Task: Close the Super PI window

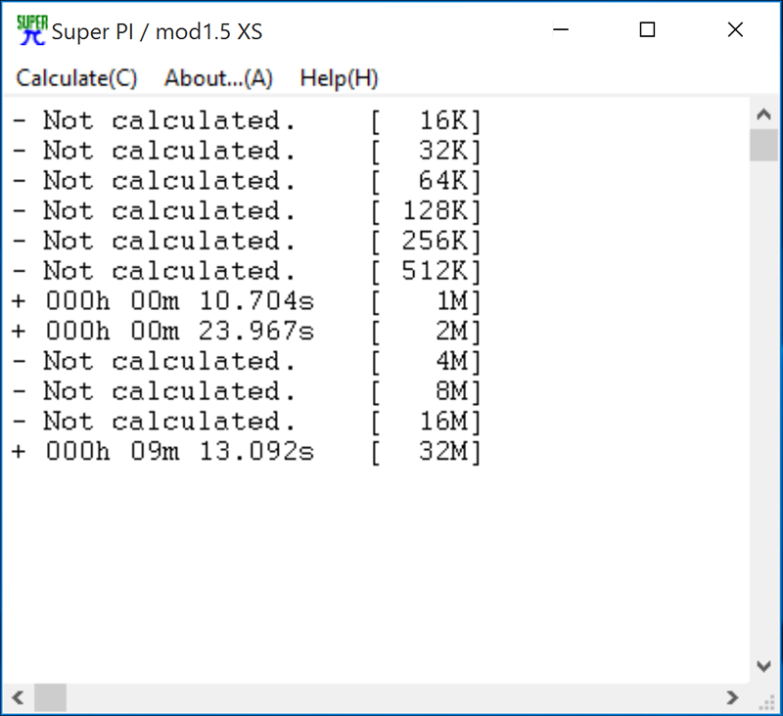Action: tap(735, 30)
